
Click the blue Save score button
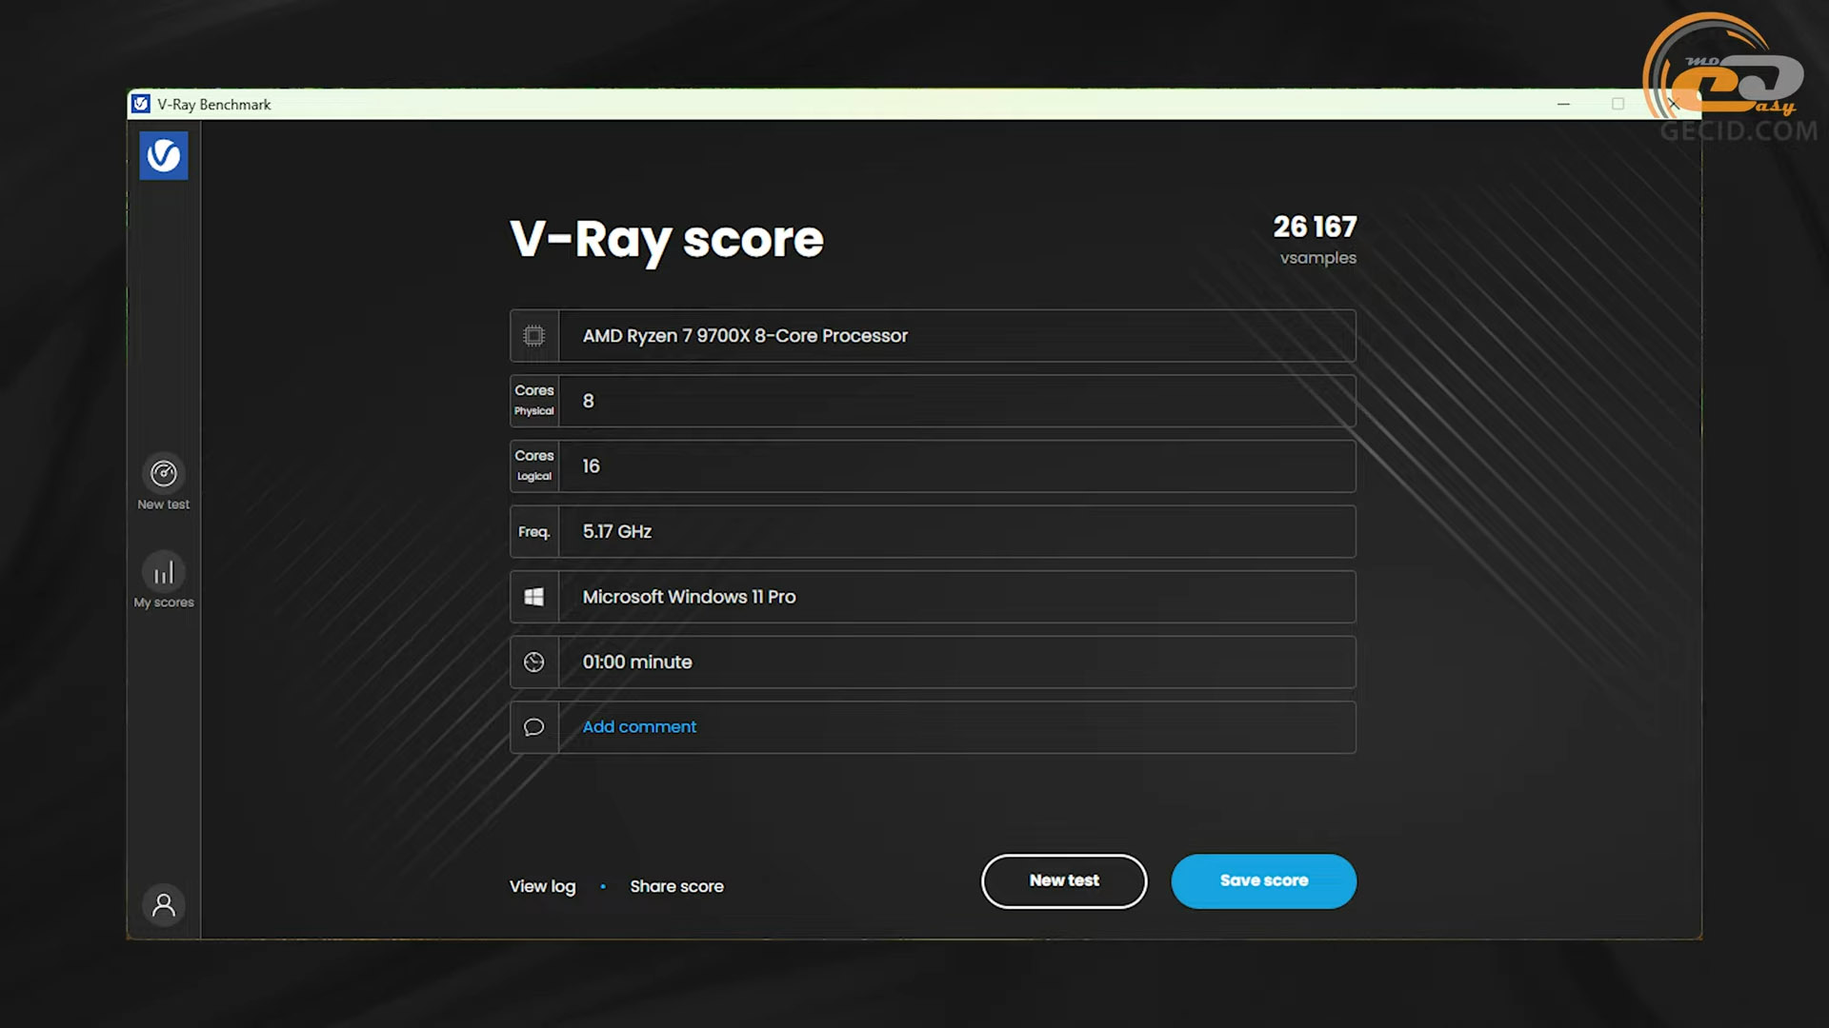[1263, 881]
